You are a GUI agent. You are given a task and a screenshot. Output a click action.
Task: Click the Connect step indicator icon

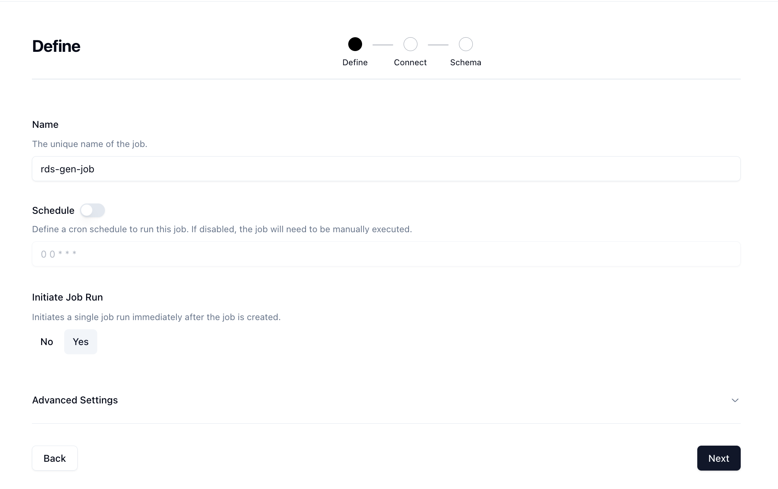click(x=410, y=45)
